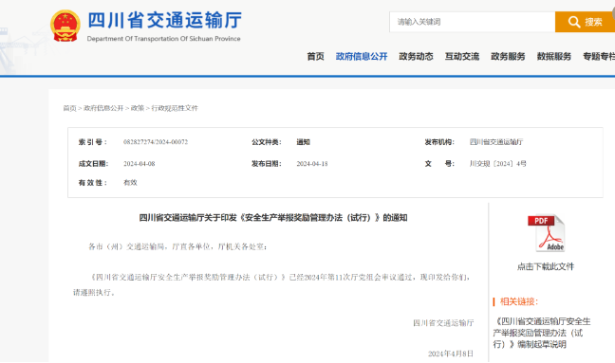
Task: Click the index number 082827274/2024-00072
Action: click(156, 142)
